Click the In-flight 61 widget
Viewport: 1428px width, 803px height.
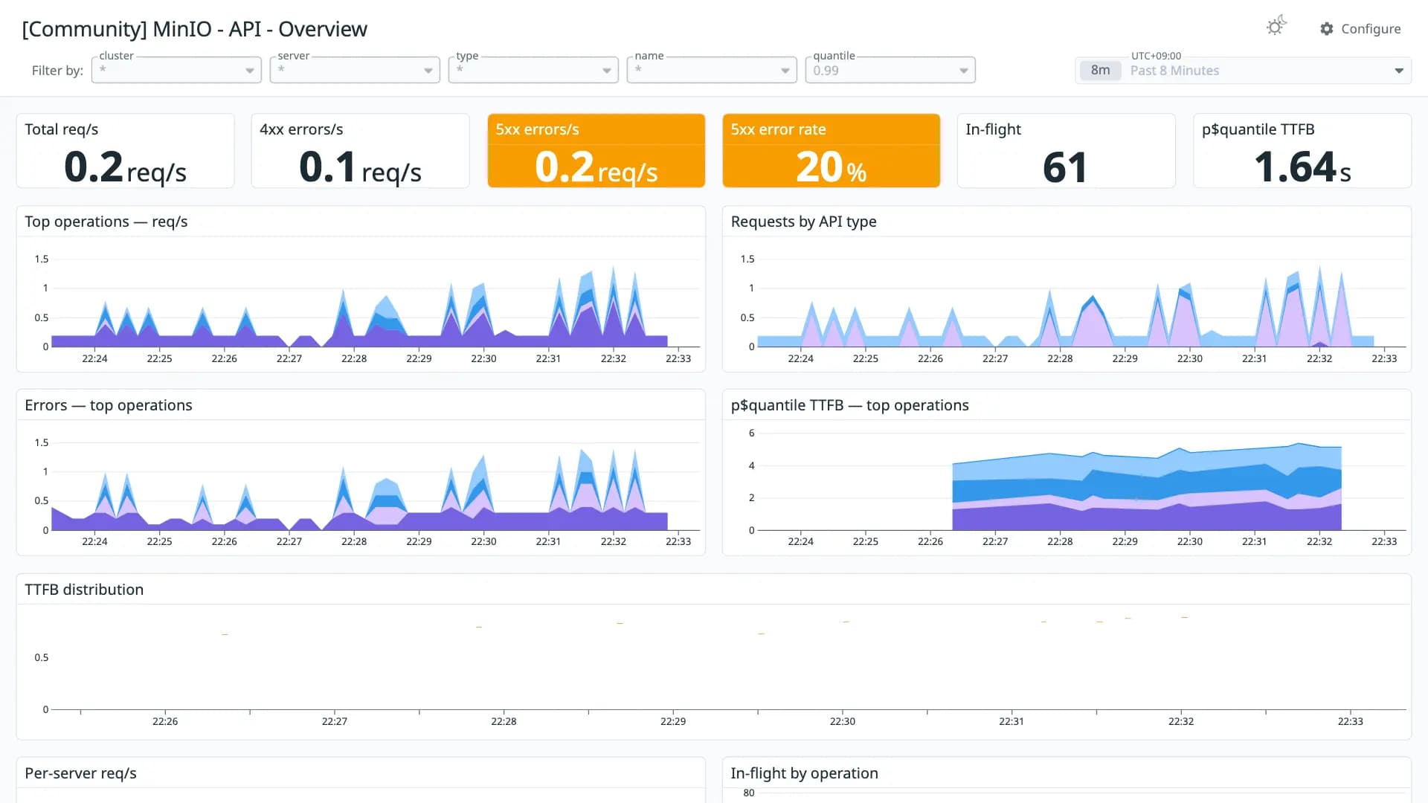[1066, 151]
